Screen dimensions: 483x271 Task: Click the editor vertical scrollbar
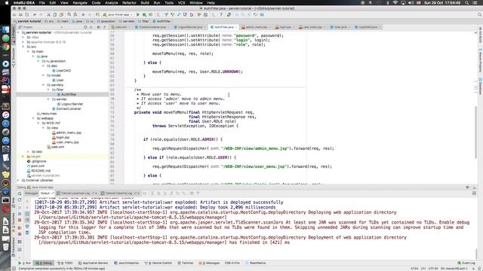click(477, 132)
